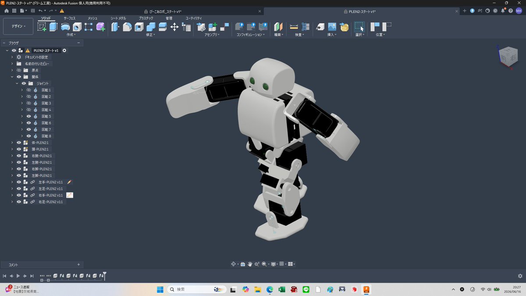The width and height of the screenshot is (526, 296).
Task: Switch to the ユーティリティ tab
Action: tap(194, 18)
